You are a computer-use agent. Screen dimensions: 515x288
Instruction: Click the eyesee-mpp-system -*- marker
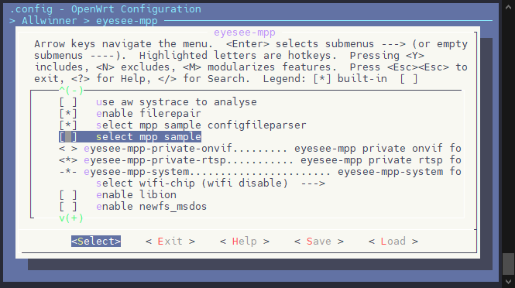(x=68, y=172)
